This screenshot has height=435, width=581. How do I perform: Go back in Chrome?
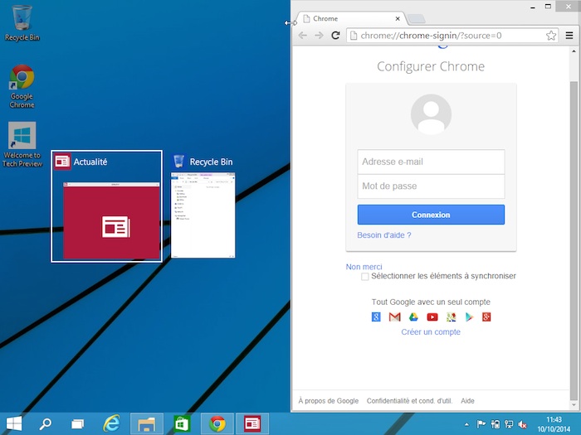[303, 36]
